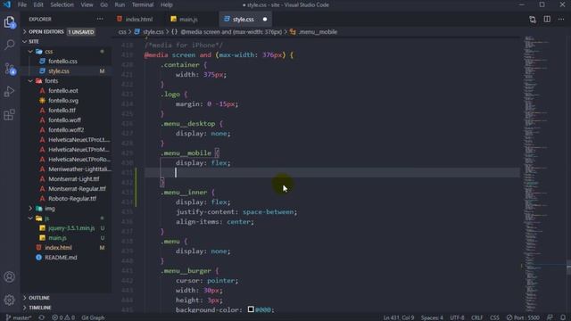The height and width of the screenshot is (321, 571).
Task: Open the Edit menu
Action: click(38, 4)
